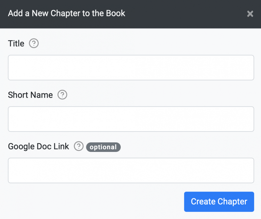Click the Title field label
The height and width of the screenshot is (219, 261).
pyautogui.click(x=16, y=44)
